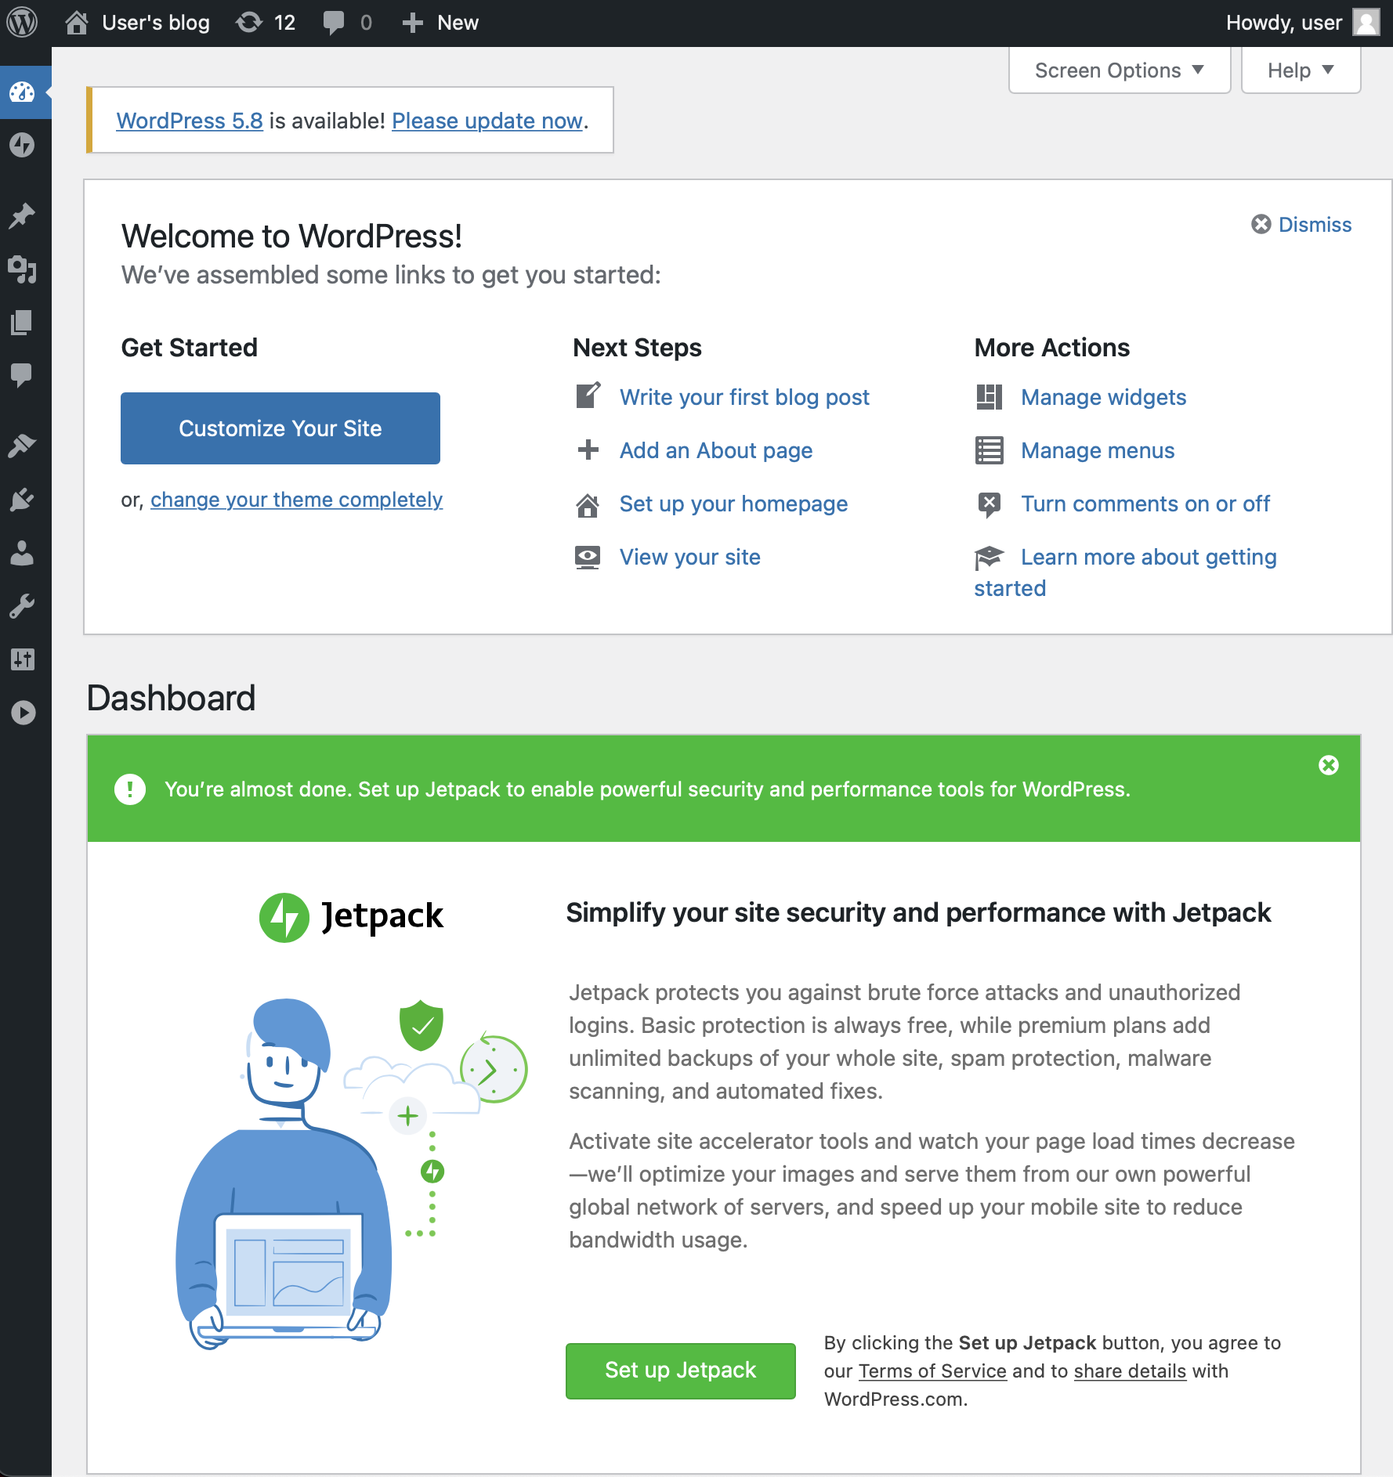Viewport: 1393px width, 1477px height.
Task: Open the Users icon in sidebar
Action: (x=24, y=554)
